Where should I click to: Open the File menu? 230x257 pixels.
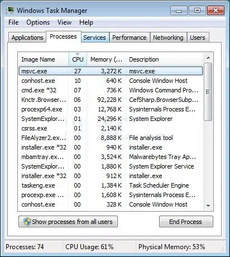[13, 22]
